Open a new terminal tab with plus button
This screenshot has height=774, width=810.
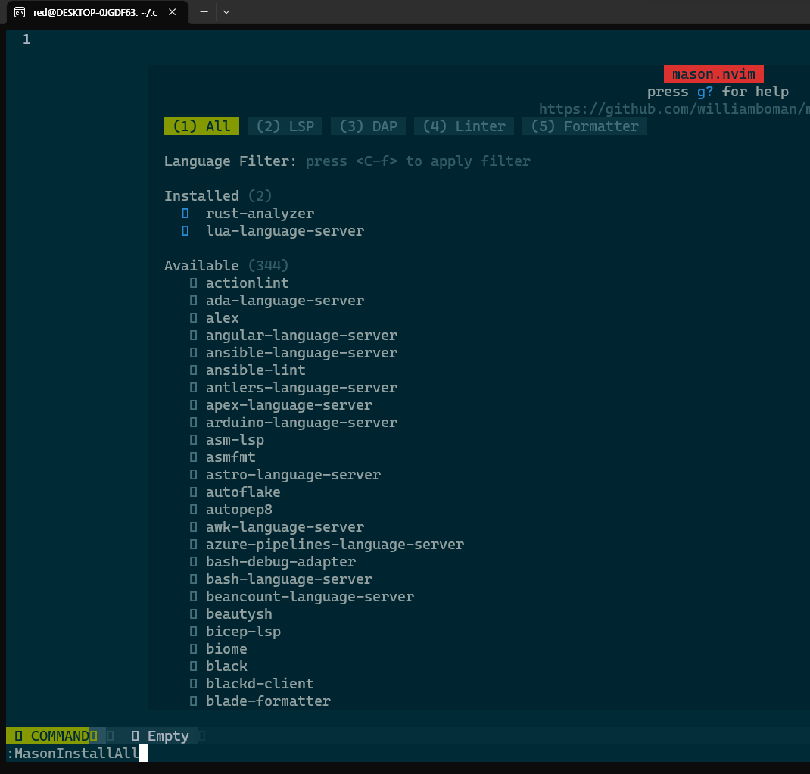pyautogui.click(x=204, y=12)
